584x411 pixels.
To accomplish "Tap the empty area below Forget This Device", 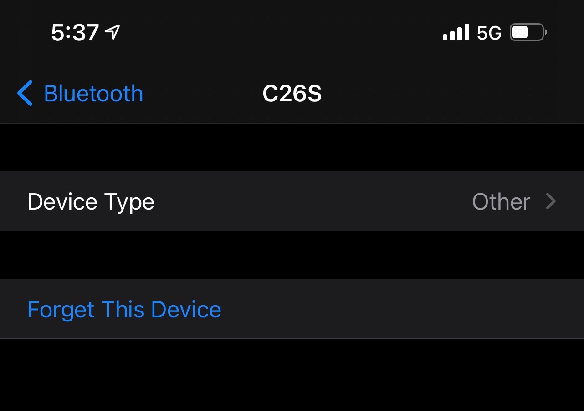I will [292, 375].
